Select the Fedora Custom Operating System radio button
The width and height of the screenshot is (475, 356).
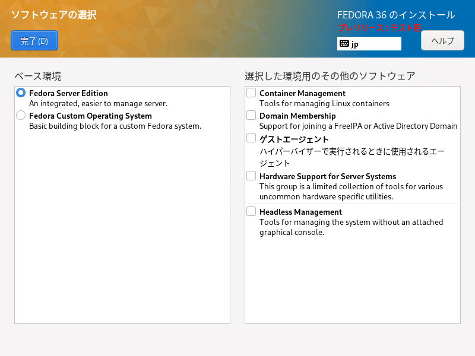[x=21, y=115]
